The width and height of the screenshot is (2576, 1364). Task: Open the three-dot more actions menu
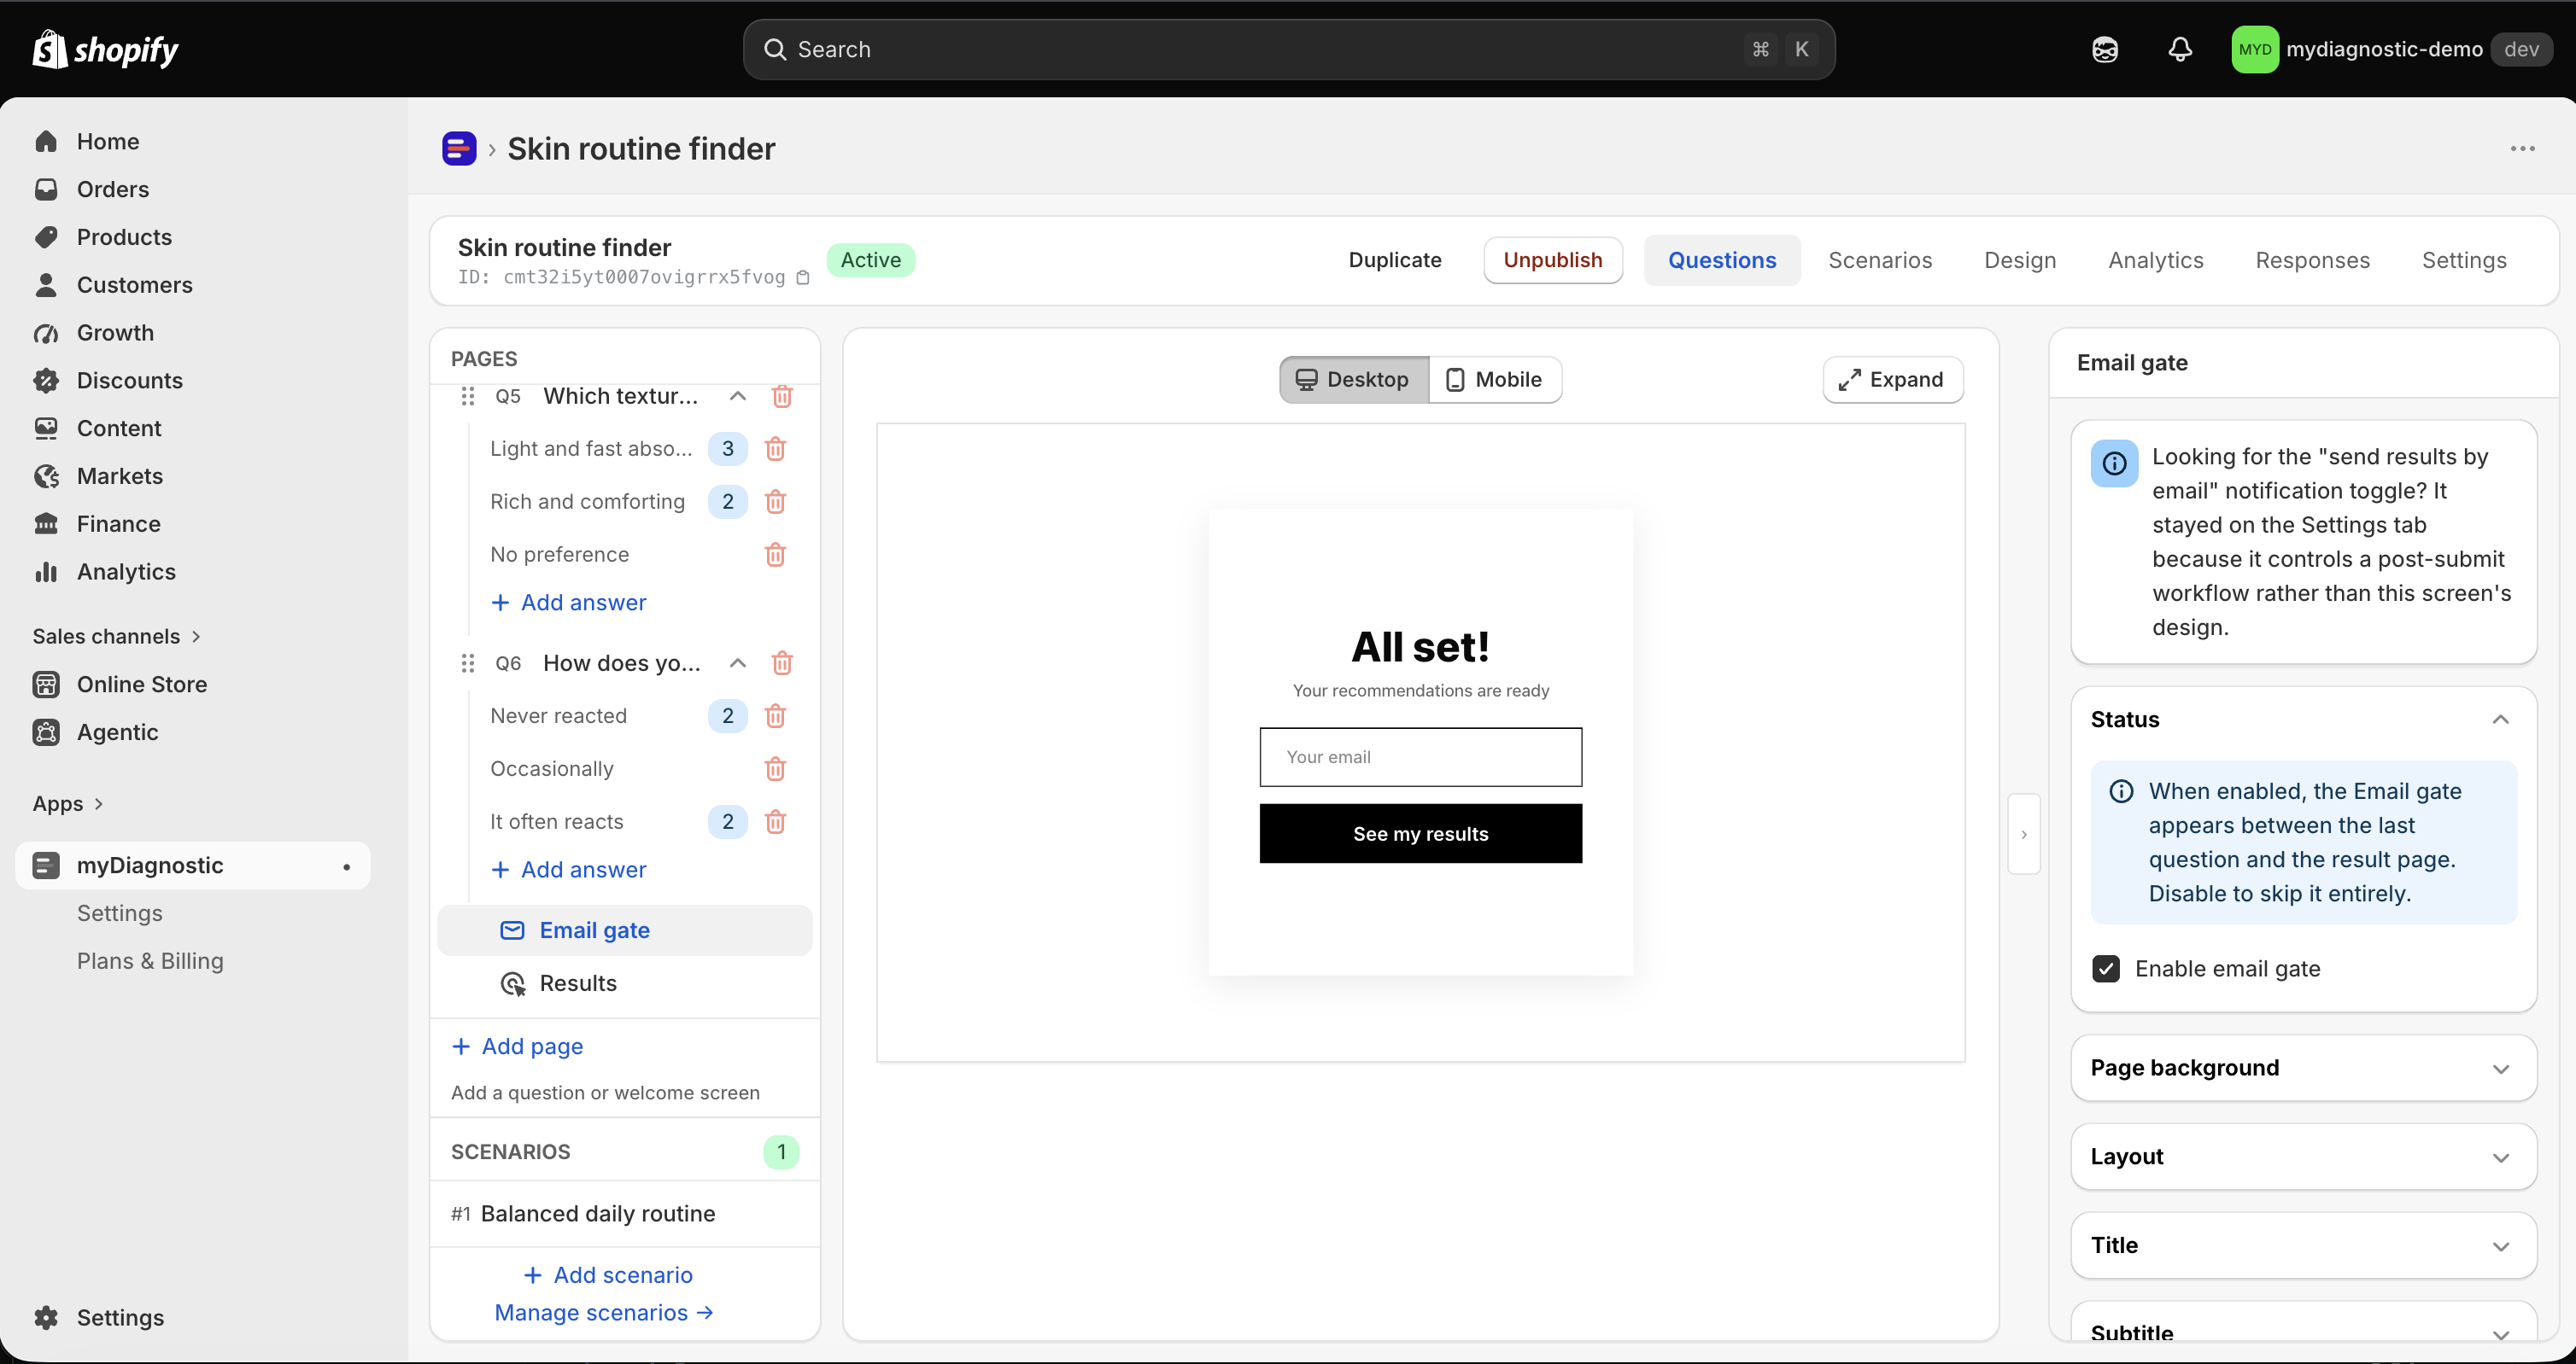point(2522,149)
